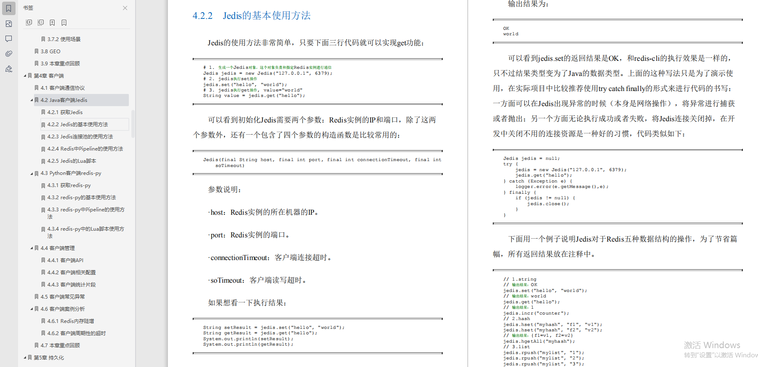Click the add bookmark icon
This screenshot has height=367, width=758.
click(x=52, y=23)
